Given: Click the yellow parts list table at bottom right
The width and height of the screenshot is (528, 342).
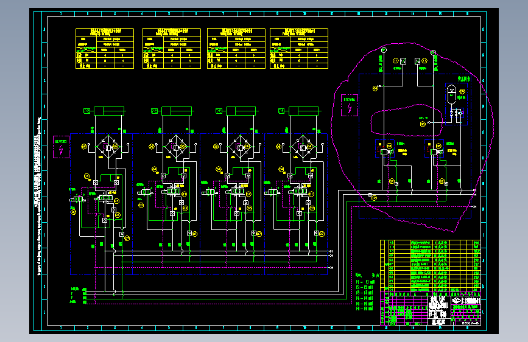Looking at the screenshot, I should tap(431, 266).
